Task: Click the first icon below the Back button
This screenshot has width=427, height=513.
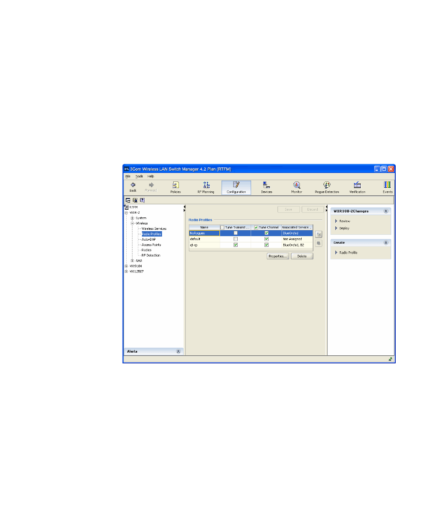Action: pos(128,200)
